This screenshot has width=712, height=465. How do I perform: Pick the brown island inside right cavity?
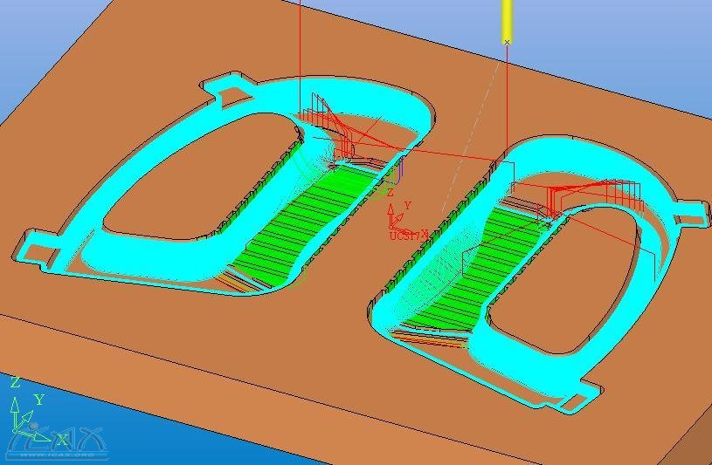563,282
